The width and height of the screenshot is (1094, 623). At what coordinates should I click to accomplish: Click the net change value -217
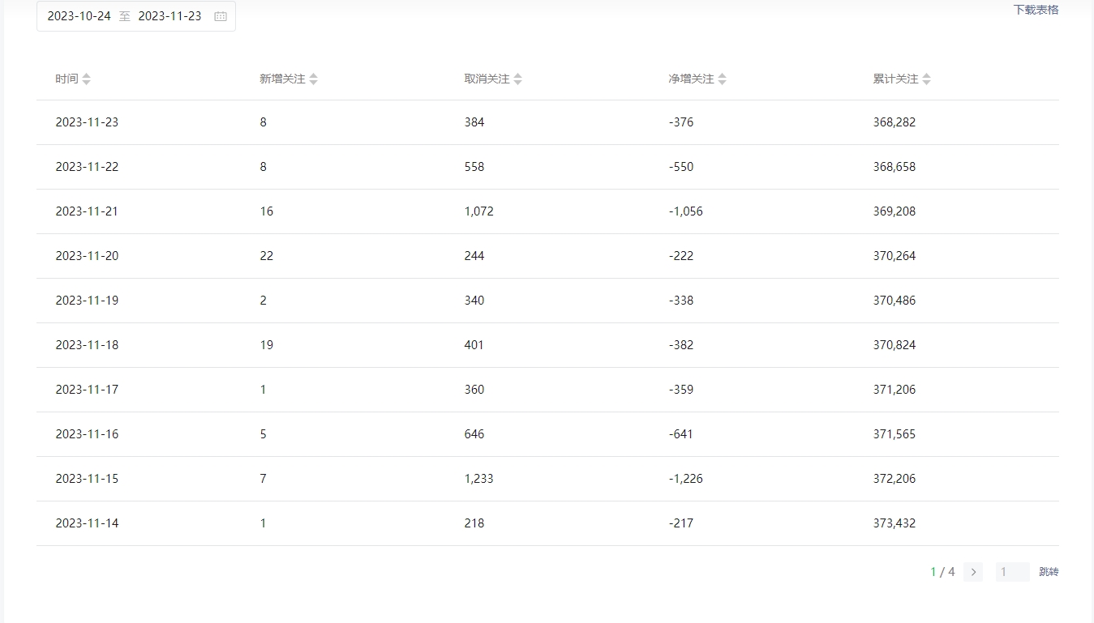pyautogui.click(x=681, y=523)
